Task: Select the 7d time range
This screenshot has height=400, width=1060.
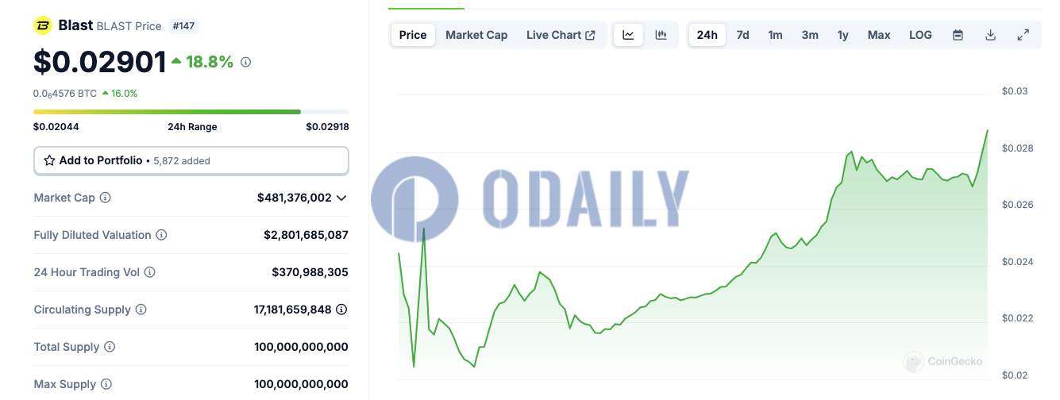Action: pos(742,35)
